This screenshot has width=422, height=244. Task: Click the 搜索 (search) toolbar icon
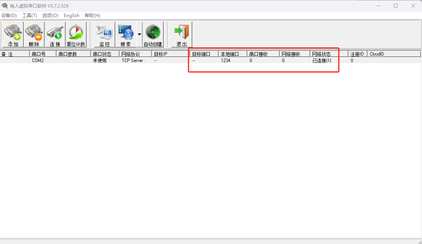126,35
